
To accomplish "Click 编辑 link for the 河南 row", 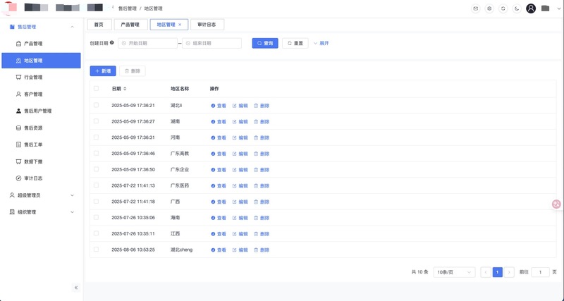I will coord(240,137).
